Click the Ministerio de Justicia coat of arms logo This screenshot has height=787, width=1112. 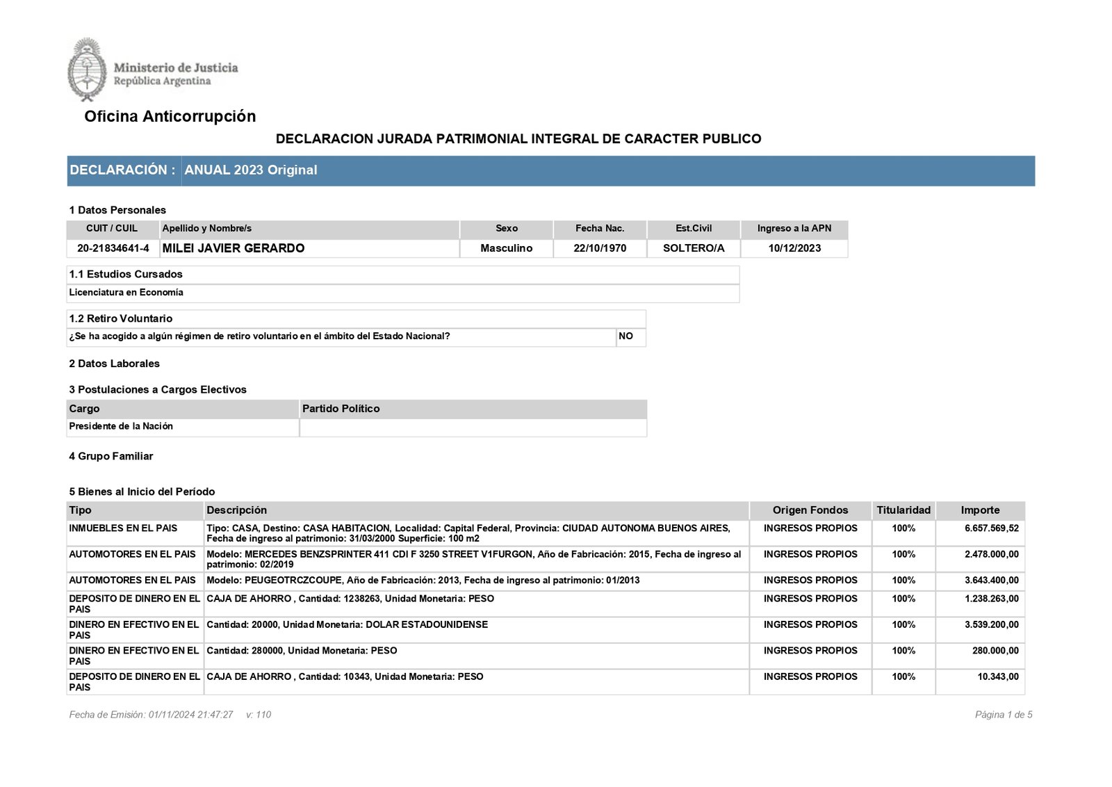click(x=87, y=70)
